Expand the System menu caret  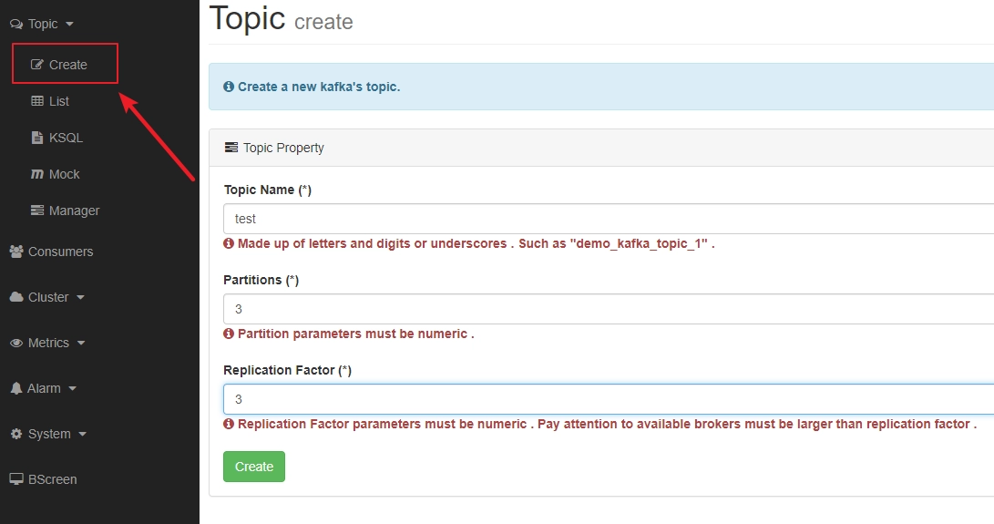pos(82,434)
